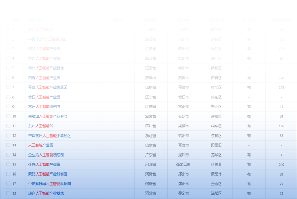Check the box beside row 7
The height and width of the screenshot is (199, 297).
coord(8,87)
